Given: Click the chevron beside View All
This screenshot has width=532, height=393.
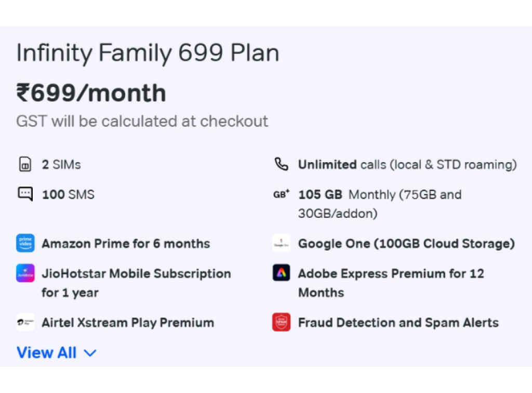Looking at the screenshot, I should click(x=89, y=353).
